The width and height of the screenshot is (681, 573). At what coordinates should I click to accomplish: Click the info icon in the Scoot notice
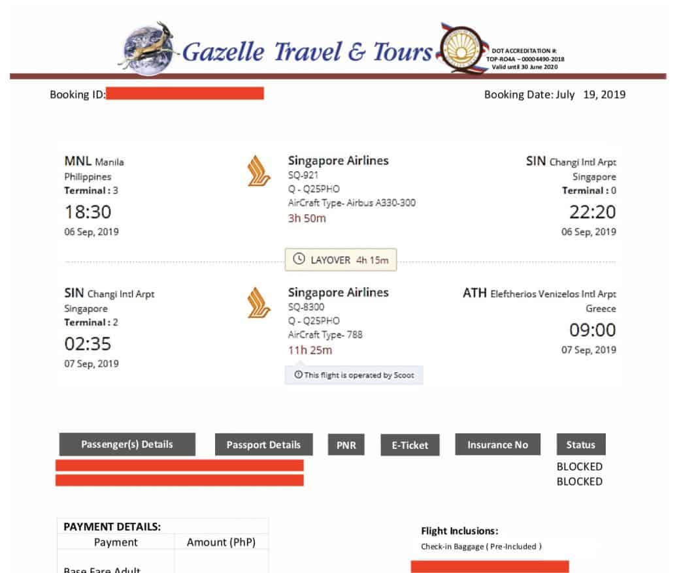pyautogui.click(x=299, y=375)
